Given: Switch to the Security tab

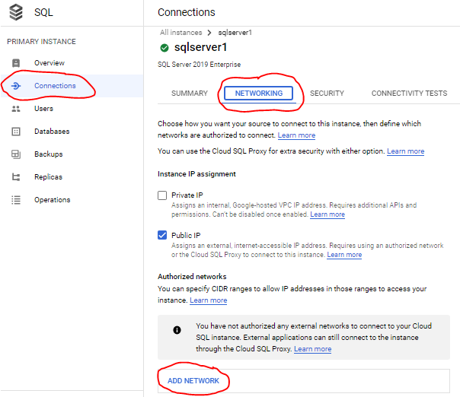Looking at the screenshot, I should 327,94.
